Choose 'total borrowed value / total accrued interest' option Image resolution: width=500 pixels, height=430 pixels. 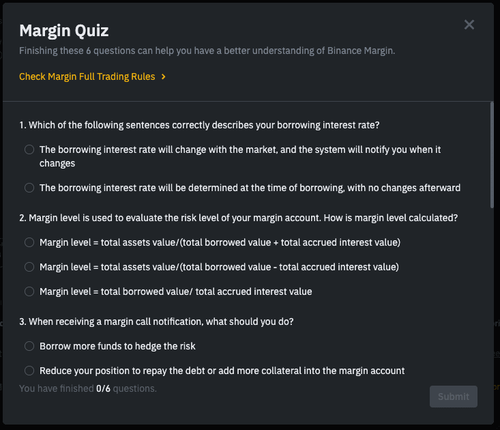pos(29,291)
